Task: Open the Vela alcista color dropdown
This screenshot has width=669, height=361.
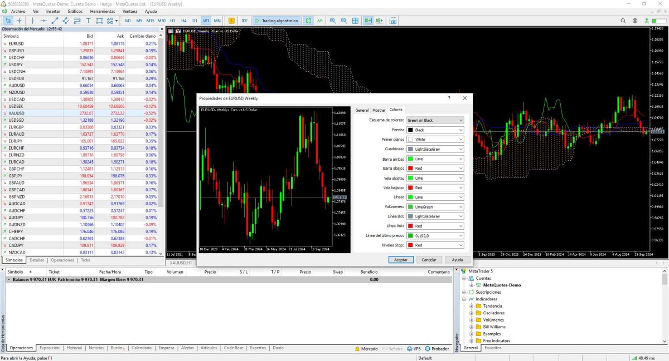Action: [435, 178]
